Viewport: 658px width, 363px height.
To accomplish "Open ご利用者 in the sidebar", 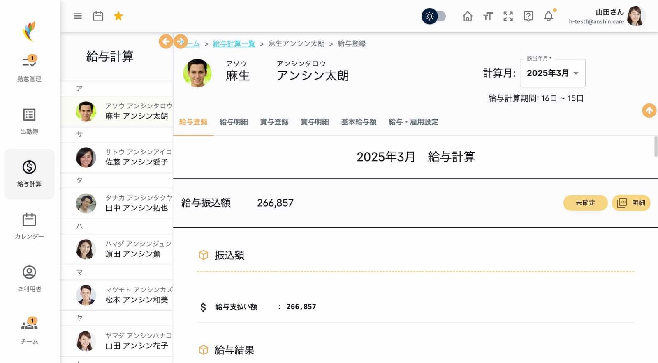I will pyautogui.click(x=29, y=279).
